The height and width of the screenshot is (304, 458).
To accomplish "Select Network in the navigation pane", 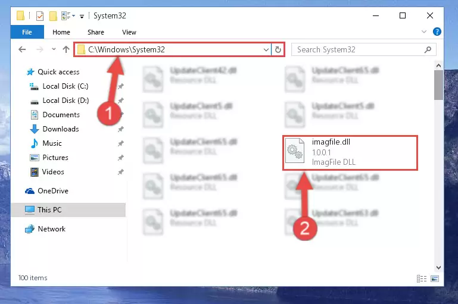I will (45, 228).
